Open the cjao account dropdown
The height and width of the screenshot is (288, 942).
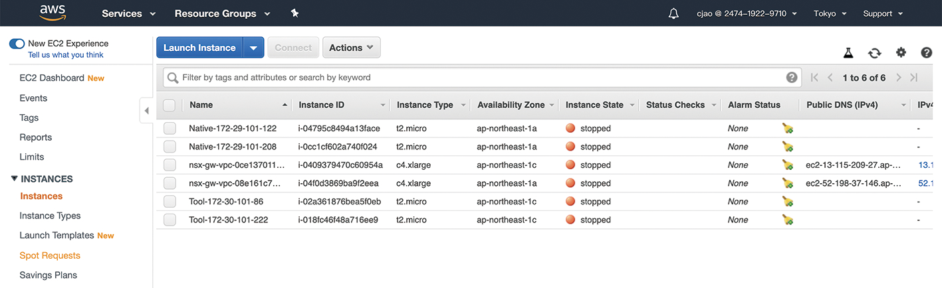click(x=747, y=13)
